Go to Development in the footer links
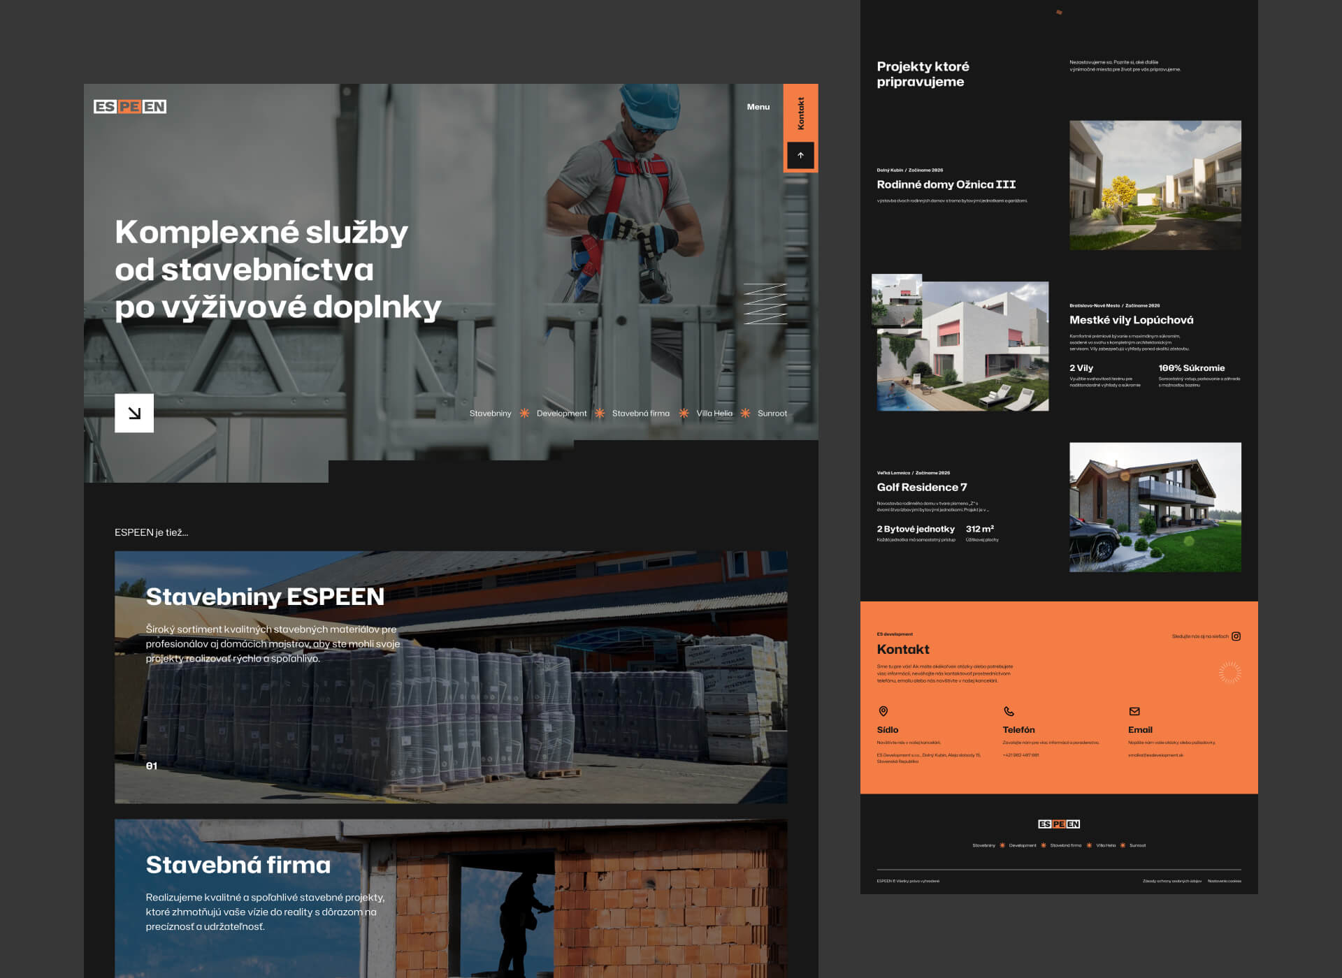The width and height of the screenshot is (1342, 978). point(1023,845)
